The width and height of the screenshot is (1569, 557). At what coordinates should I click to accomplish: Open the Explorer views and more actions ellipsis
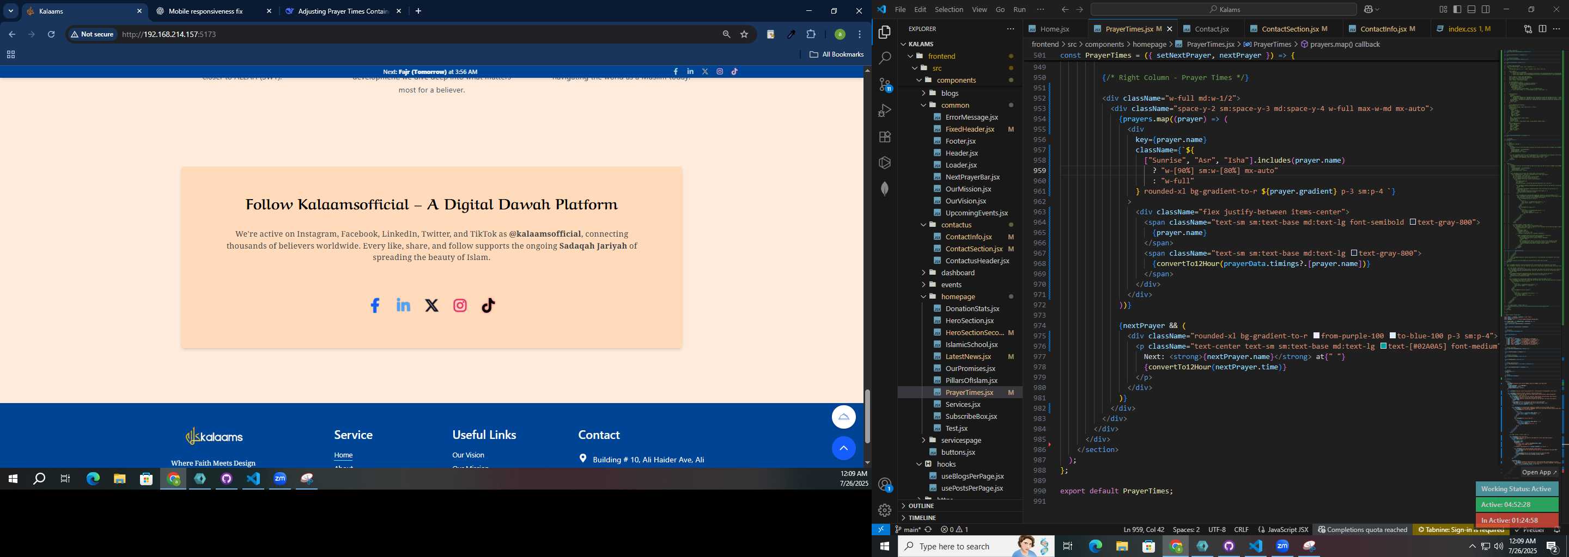(x=1011, y=29)
